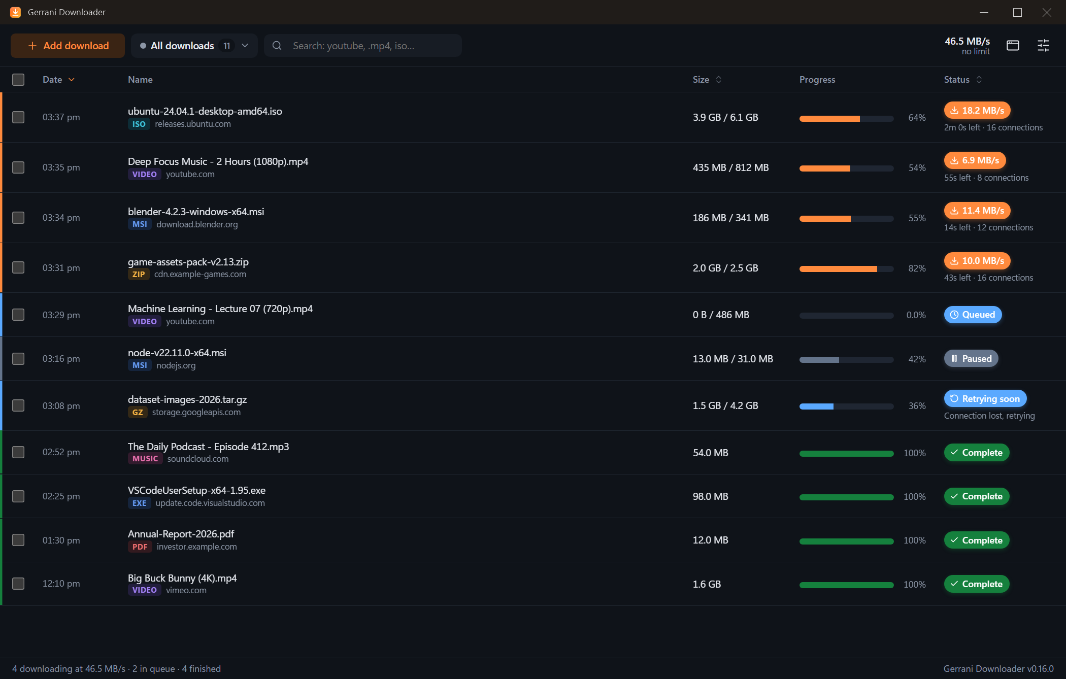This screenshot has height=679, width=1066.
Task: Open the Deep Focus Music - 2 Hours (1080p).mp4 entry
Action: pos(218,161)
